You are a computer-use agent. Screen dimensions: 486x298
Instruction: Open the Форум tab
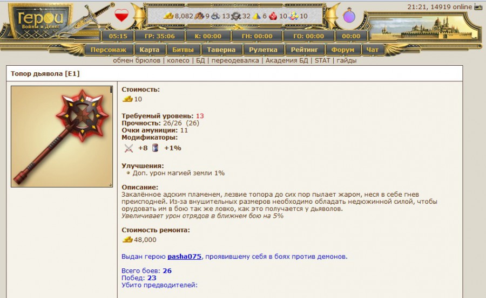(343, 50)
